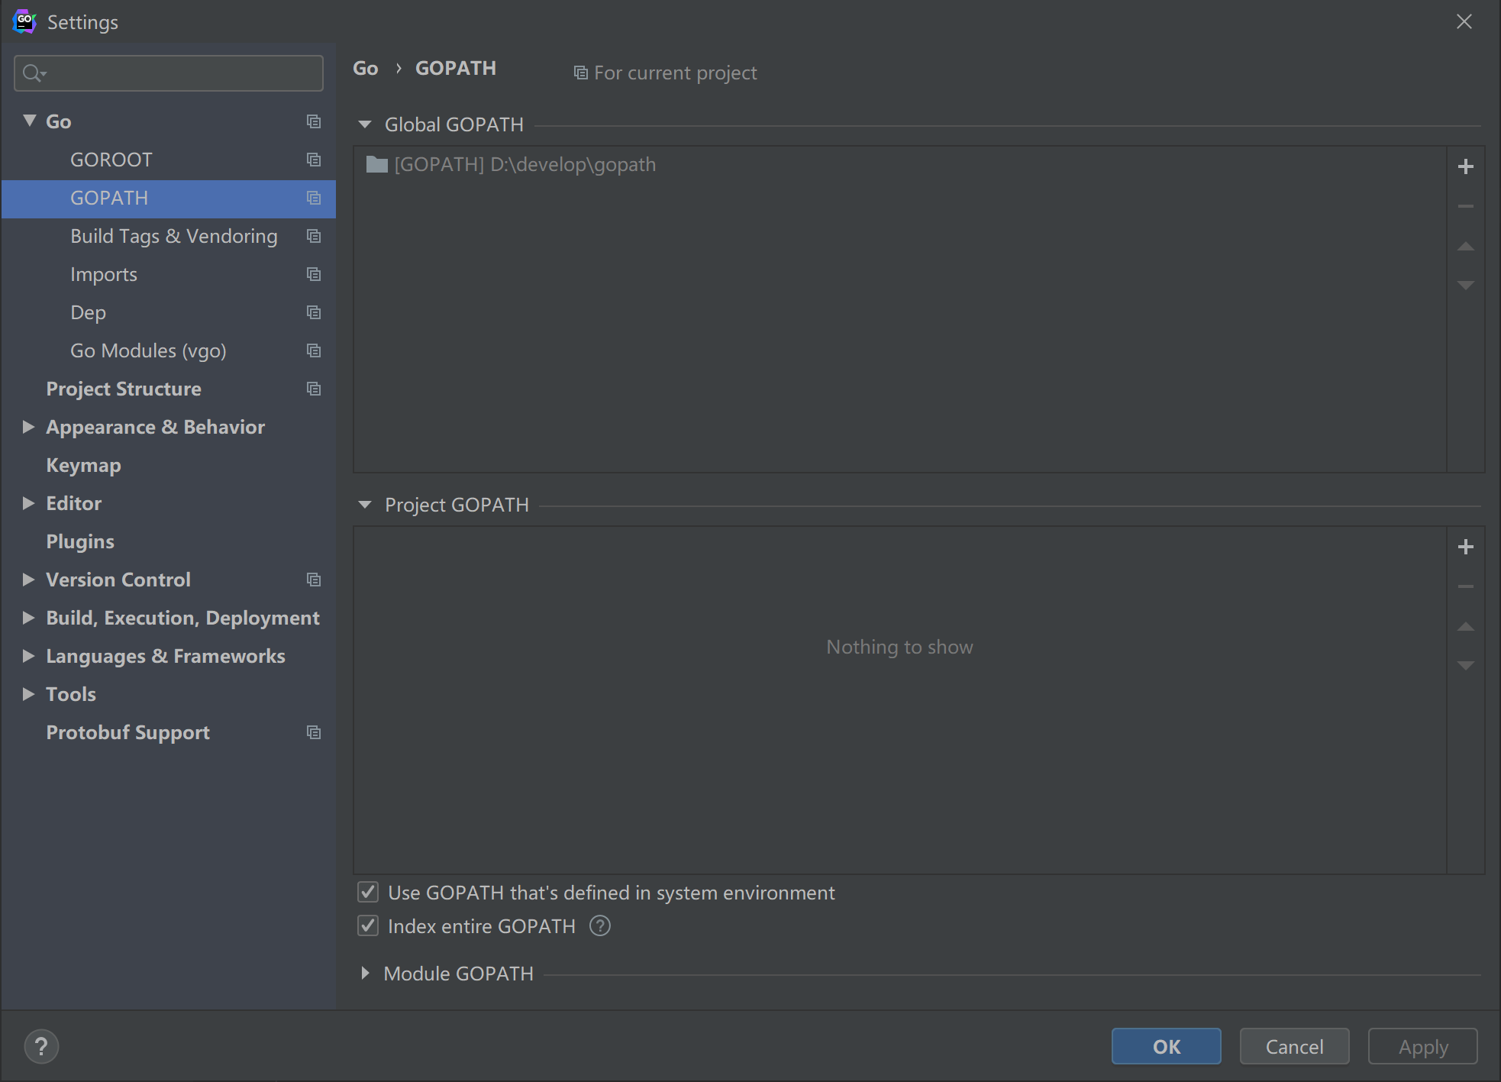This screenshot has width=1501, height=1082.
Task: Click the Cancel button
Action: click(x=1294, y=1046)
